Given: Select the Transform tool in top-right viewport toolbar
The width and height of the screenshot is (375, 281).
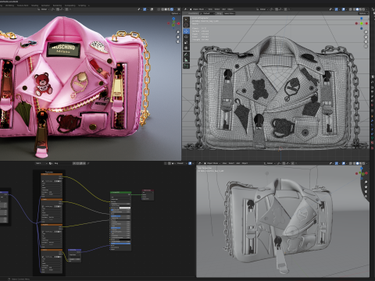Looking at the screenshot, I should [186, 48].
